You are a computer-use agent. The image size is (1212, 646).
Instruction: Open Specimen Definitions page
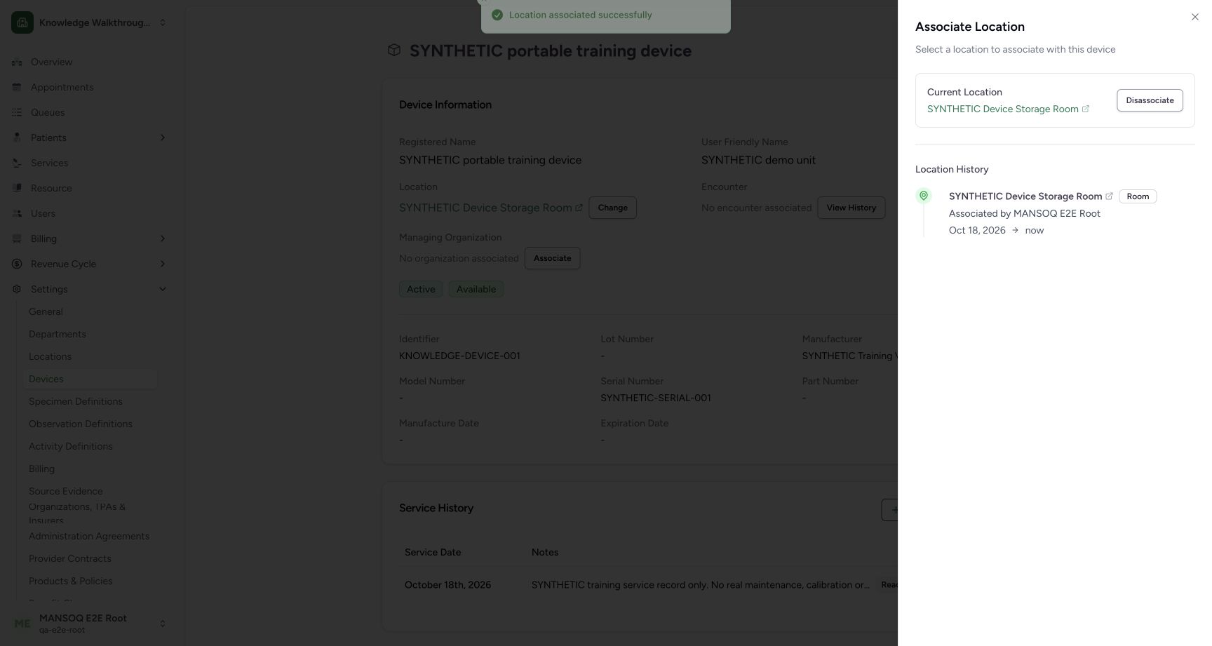coord(76,401)
